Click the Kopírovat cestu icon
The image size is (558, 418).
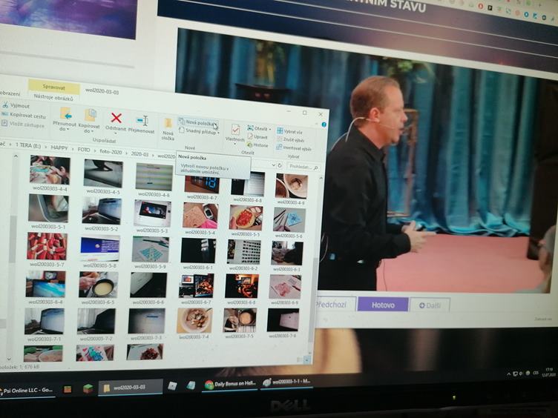4,114
